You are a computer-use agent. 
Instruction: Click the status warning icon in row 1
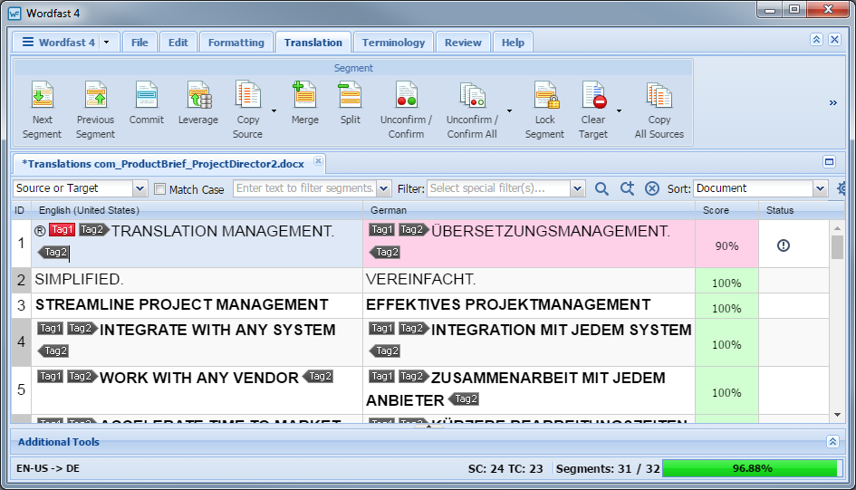tap(784, 245)
